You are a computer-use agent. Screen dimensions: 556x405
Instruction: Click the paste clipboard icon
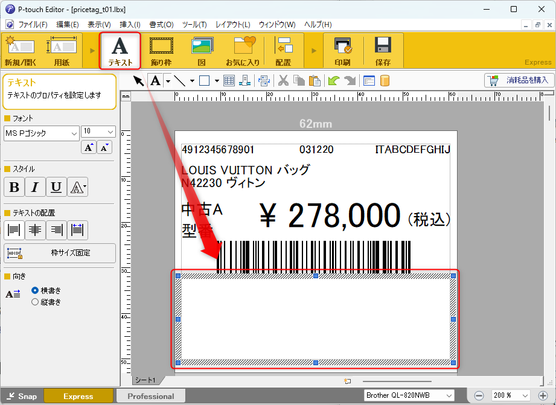pos(315,81)
